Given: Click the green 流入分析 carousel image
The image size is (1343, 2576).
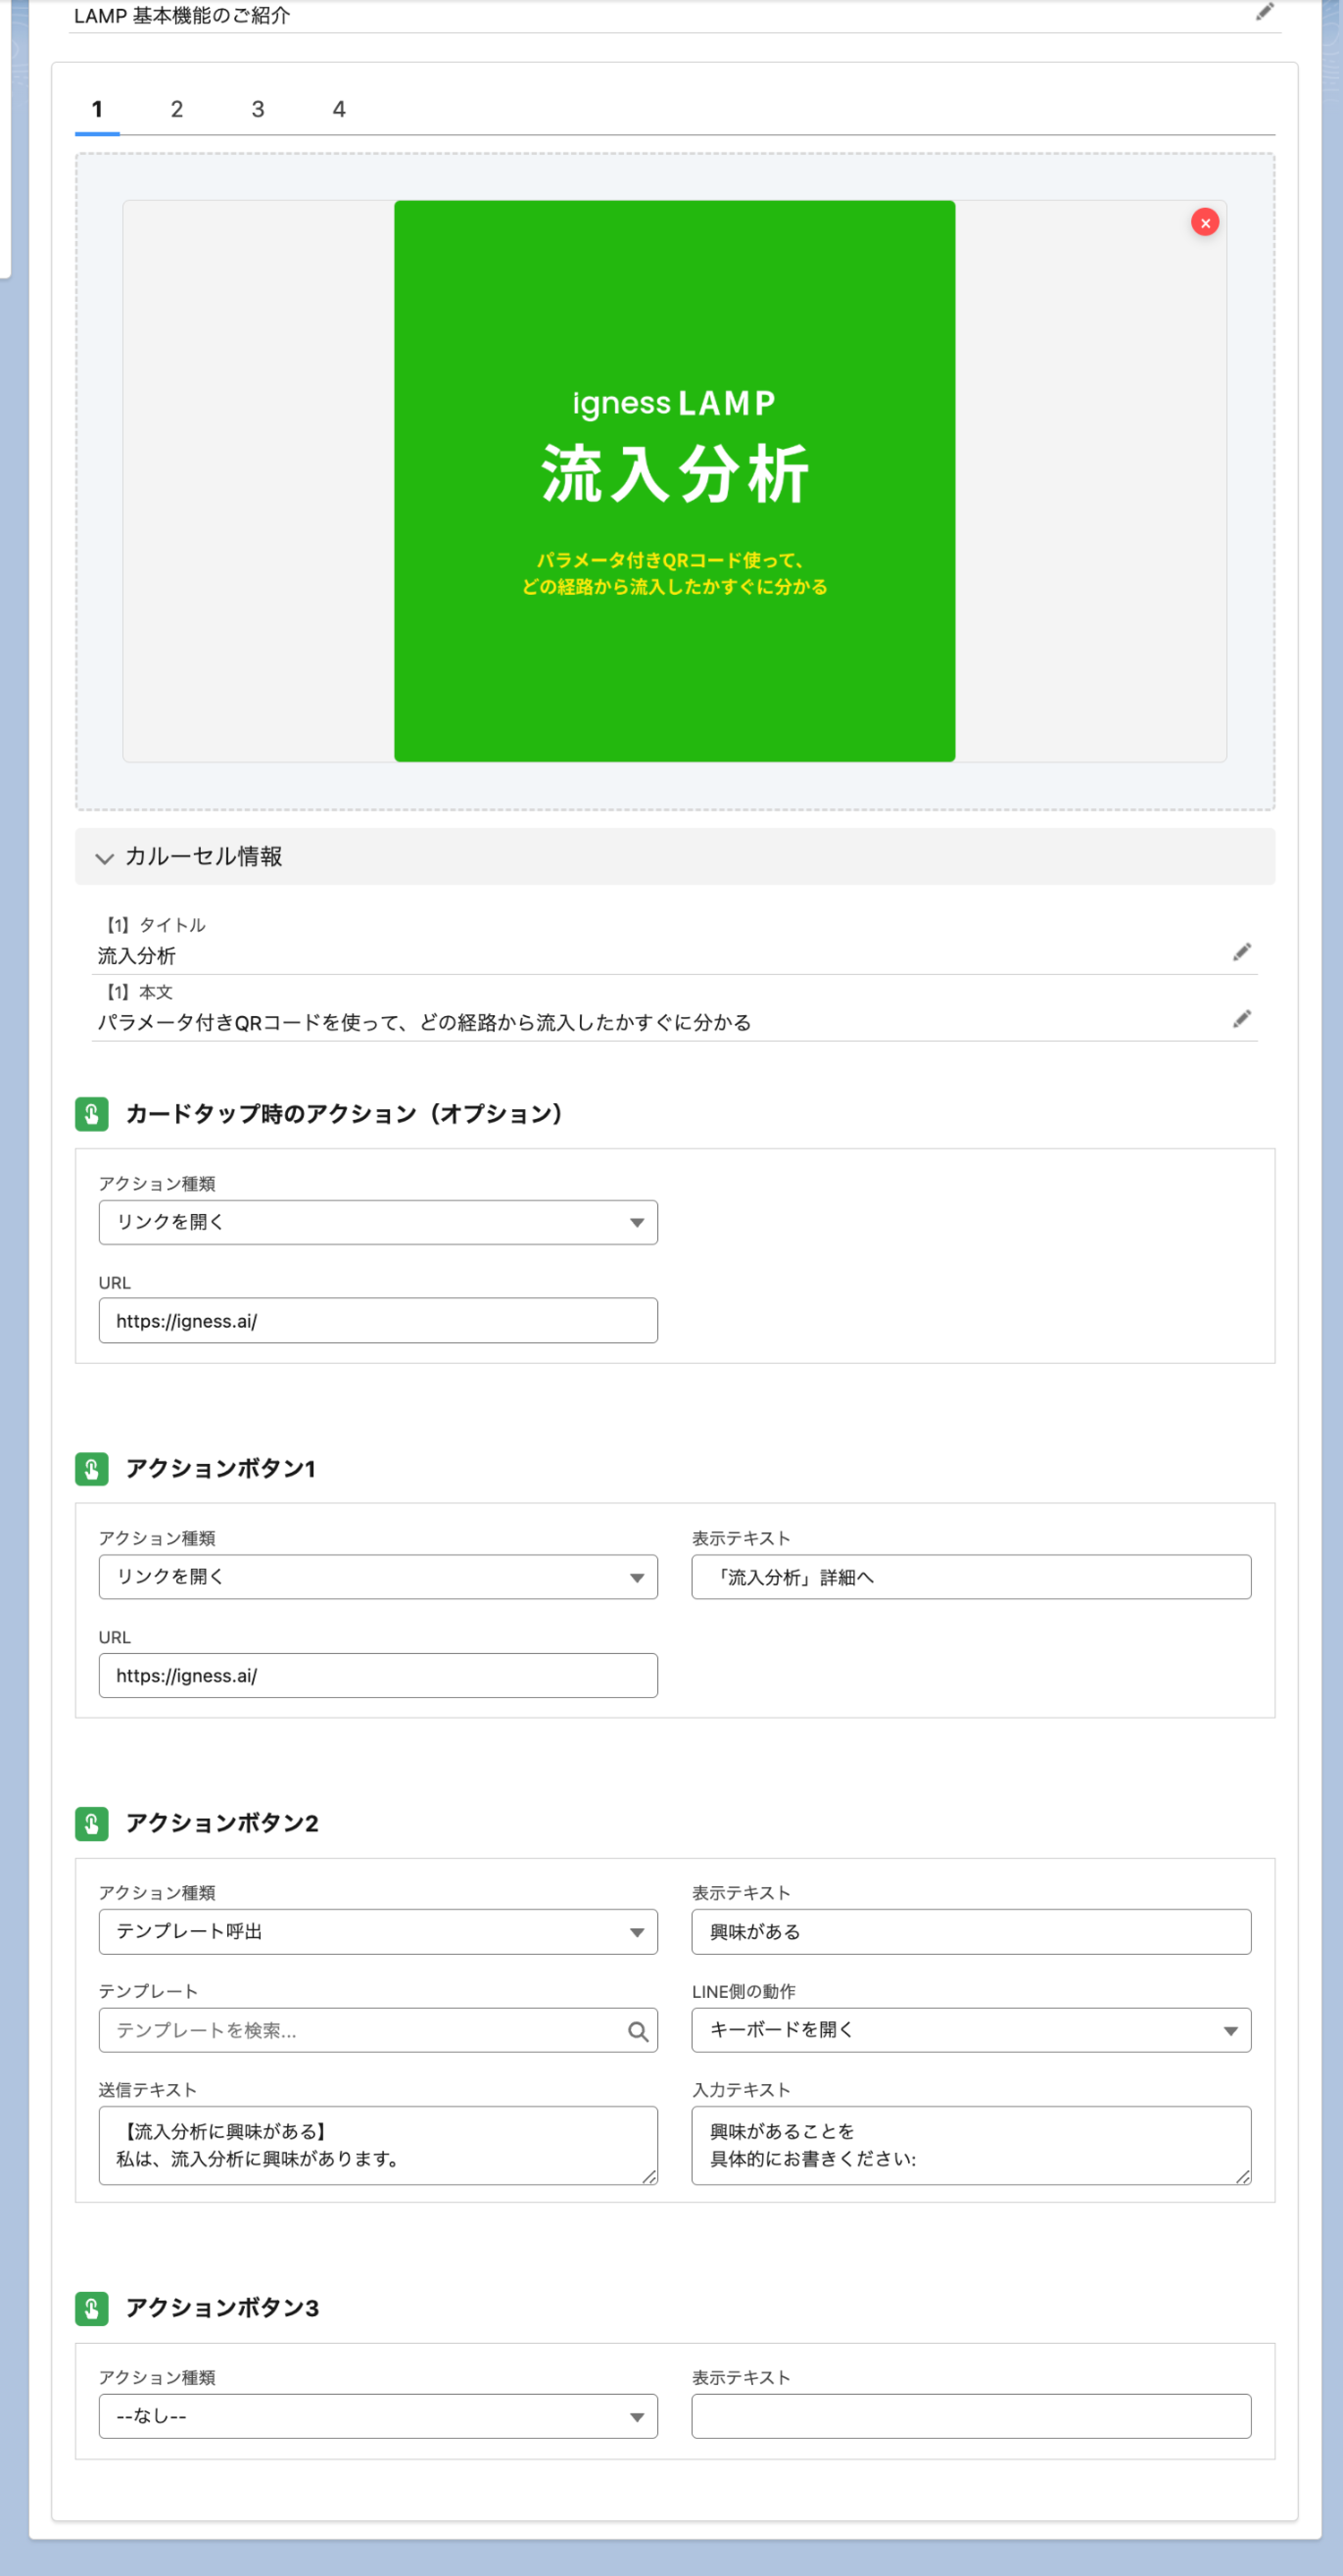Looking at the screenshot, I should (x=674, y=481).
